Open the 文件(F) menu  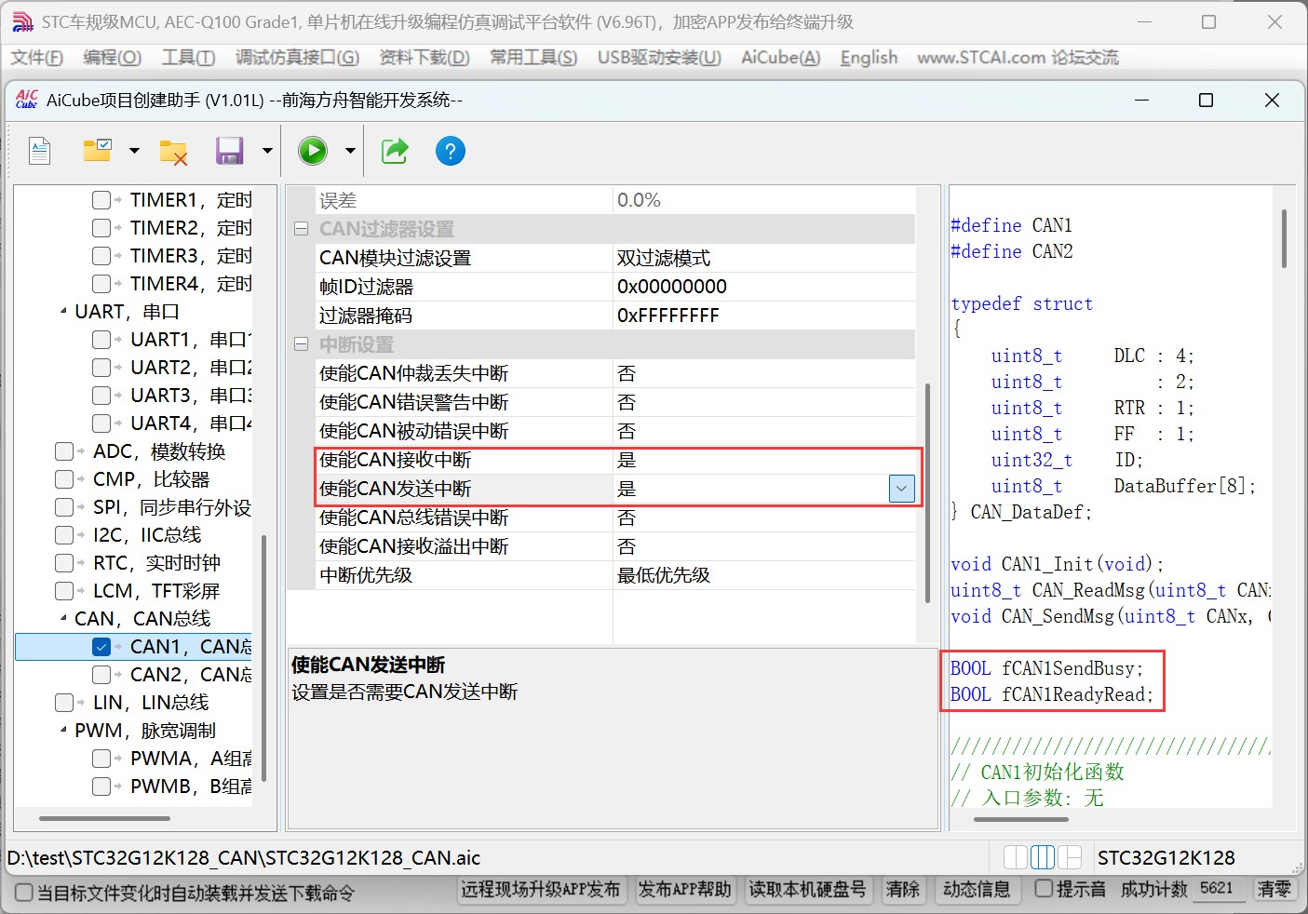coord(37,58)
